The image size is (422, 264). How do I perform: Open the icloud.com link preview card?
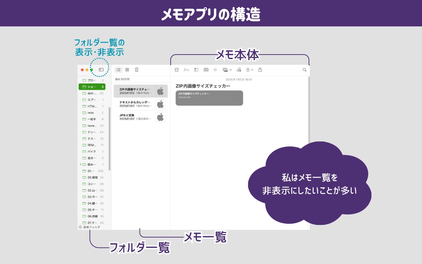[209, 98]
